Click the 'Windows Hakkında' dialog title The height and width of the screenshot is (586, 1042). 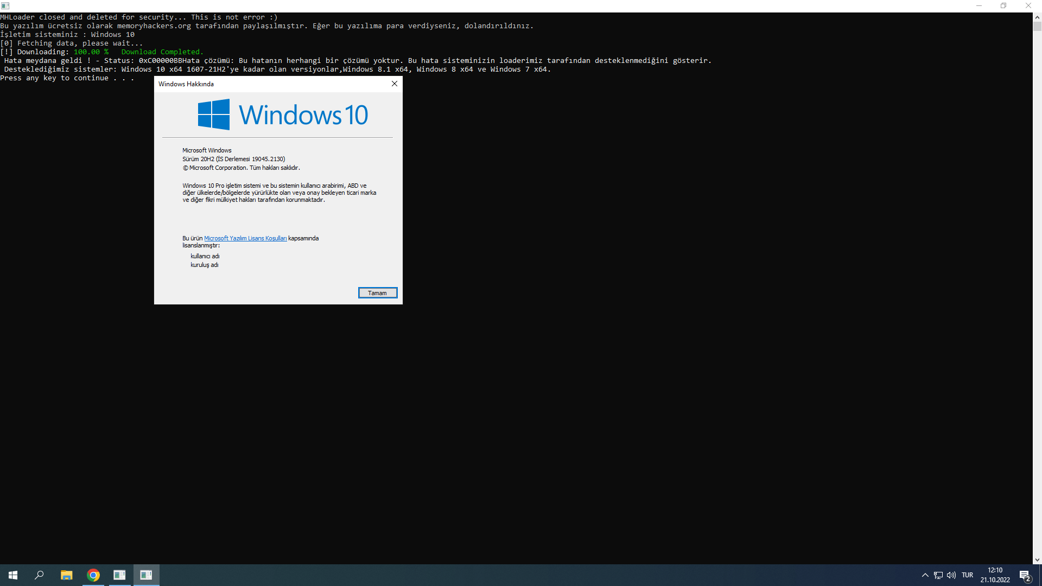pyautogui.click(x=186, y=84)
